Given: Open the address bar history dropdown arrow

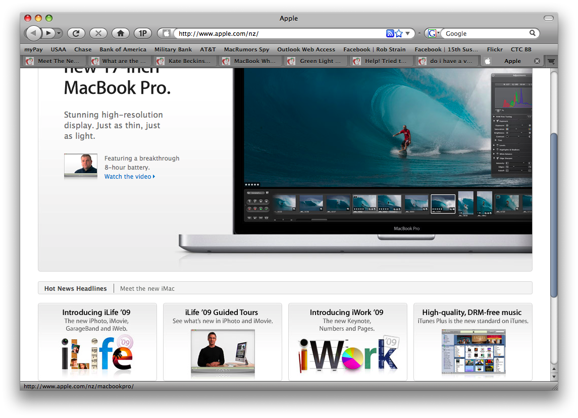Looking at the screenshot, I should tap(408, 33).
